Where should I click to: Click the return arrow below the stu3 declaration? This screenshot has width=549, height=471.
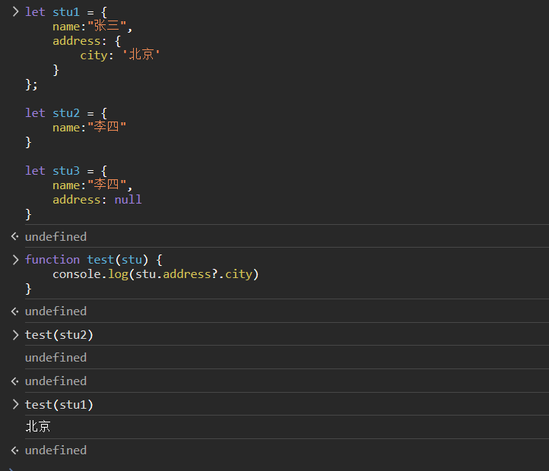(14, 237)
